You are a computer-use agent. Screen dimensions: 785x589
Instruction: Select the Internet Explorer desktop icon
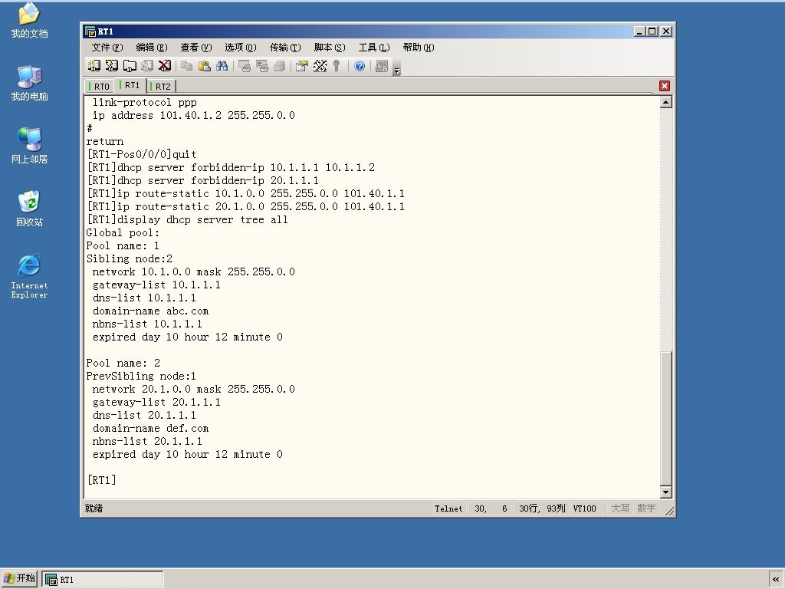point(30,276)
